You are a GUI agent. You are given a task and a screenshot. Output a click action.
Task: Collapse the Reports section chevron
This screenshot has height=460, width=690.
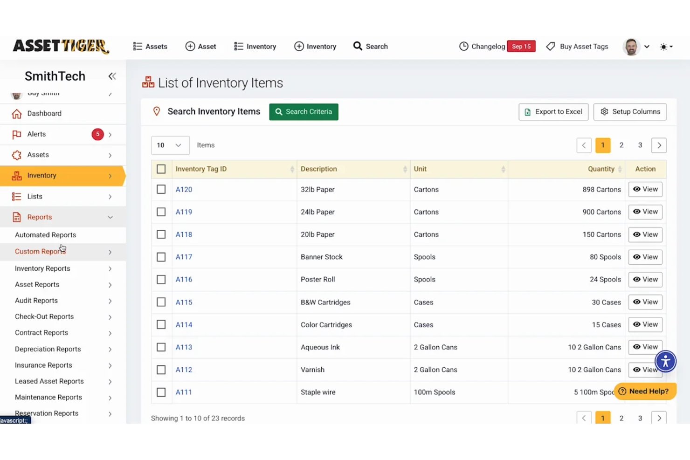(x=110, y=217)
